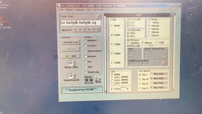Select the COM1 port
Image resolution: width=202 pixels, height=114 pixels.
point(116,35)
